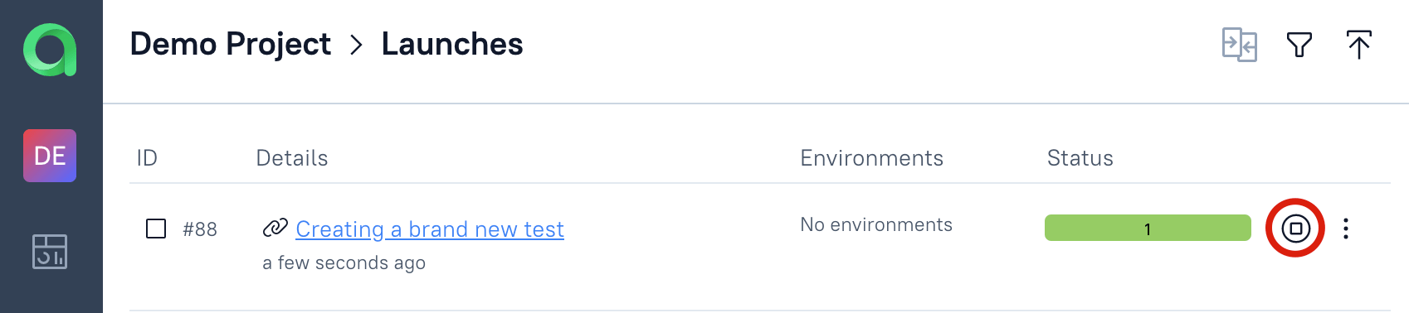Open the 'Creating a brand new test' link

[x=430, y=229]
